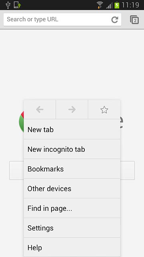Open Bookmarks from the menu
Viewport: 144px width, 257px height.
click(x=72, y=169)
